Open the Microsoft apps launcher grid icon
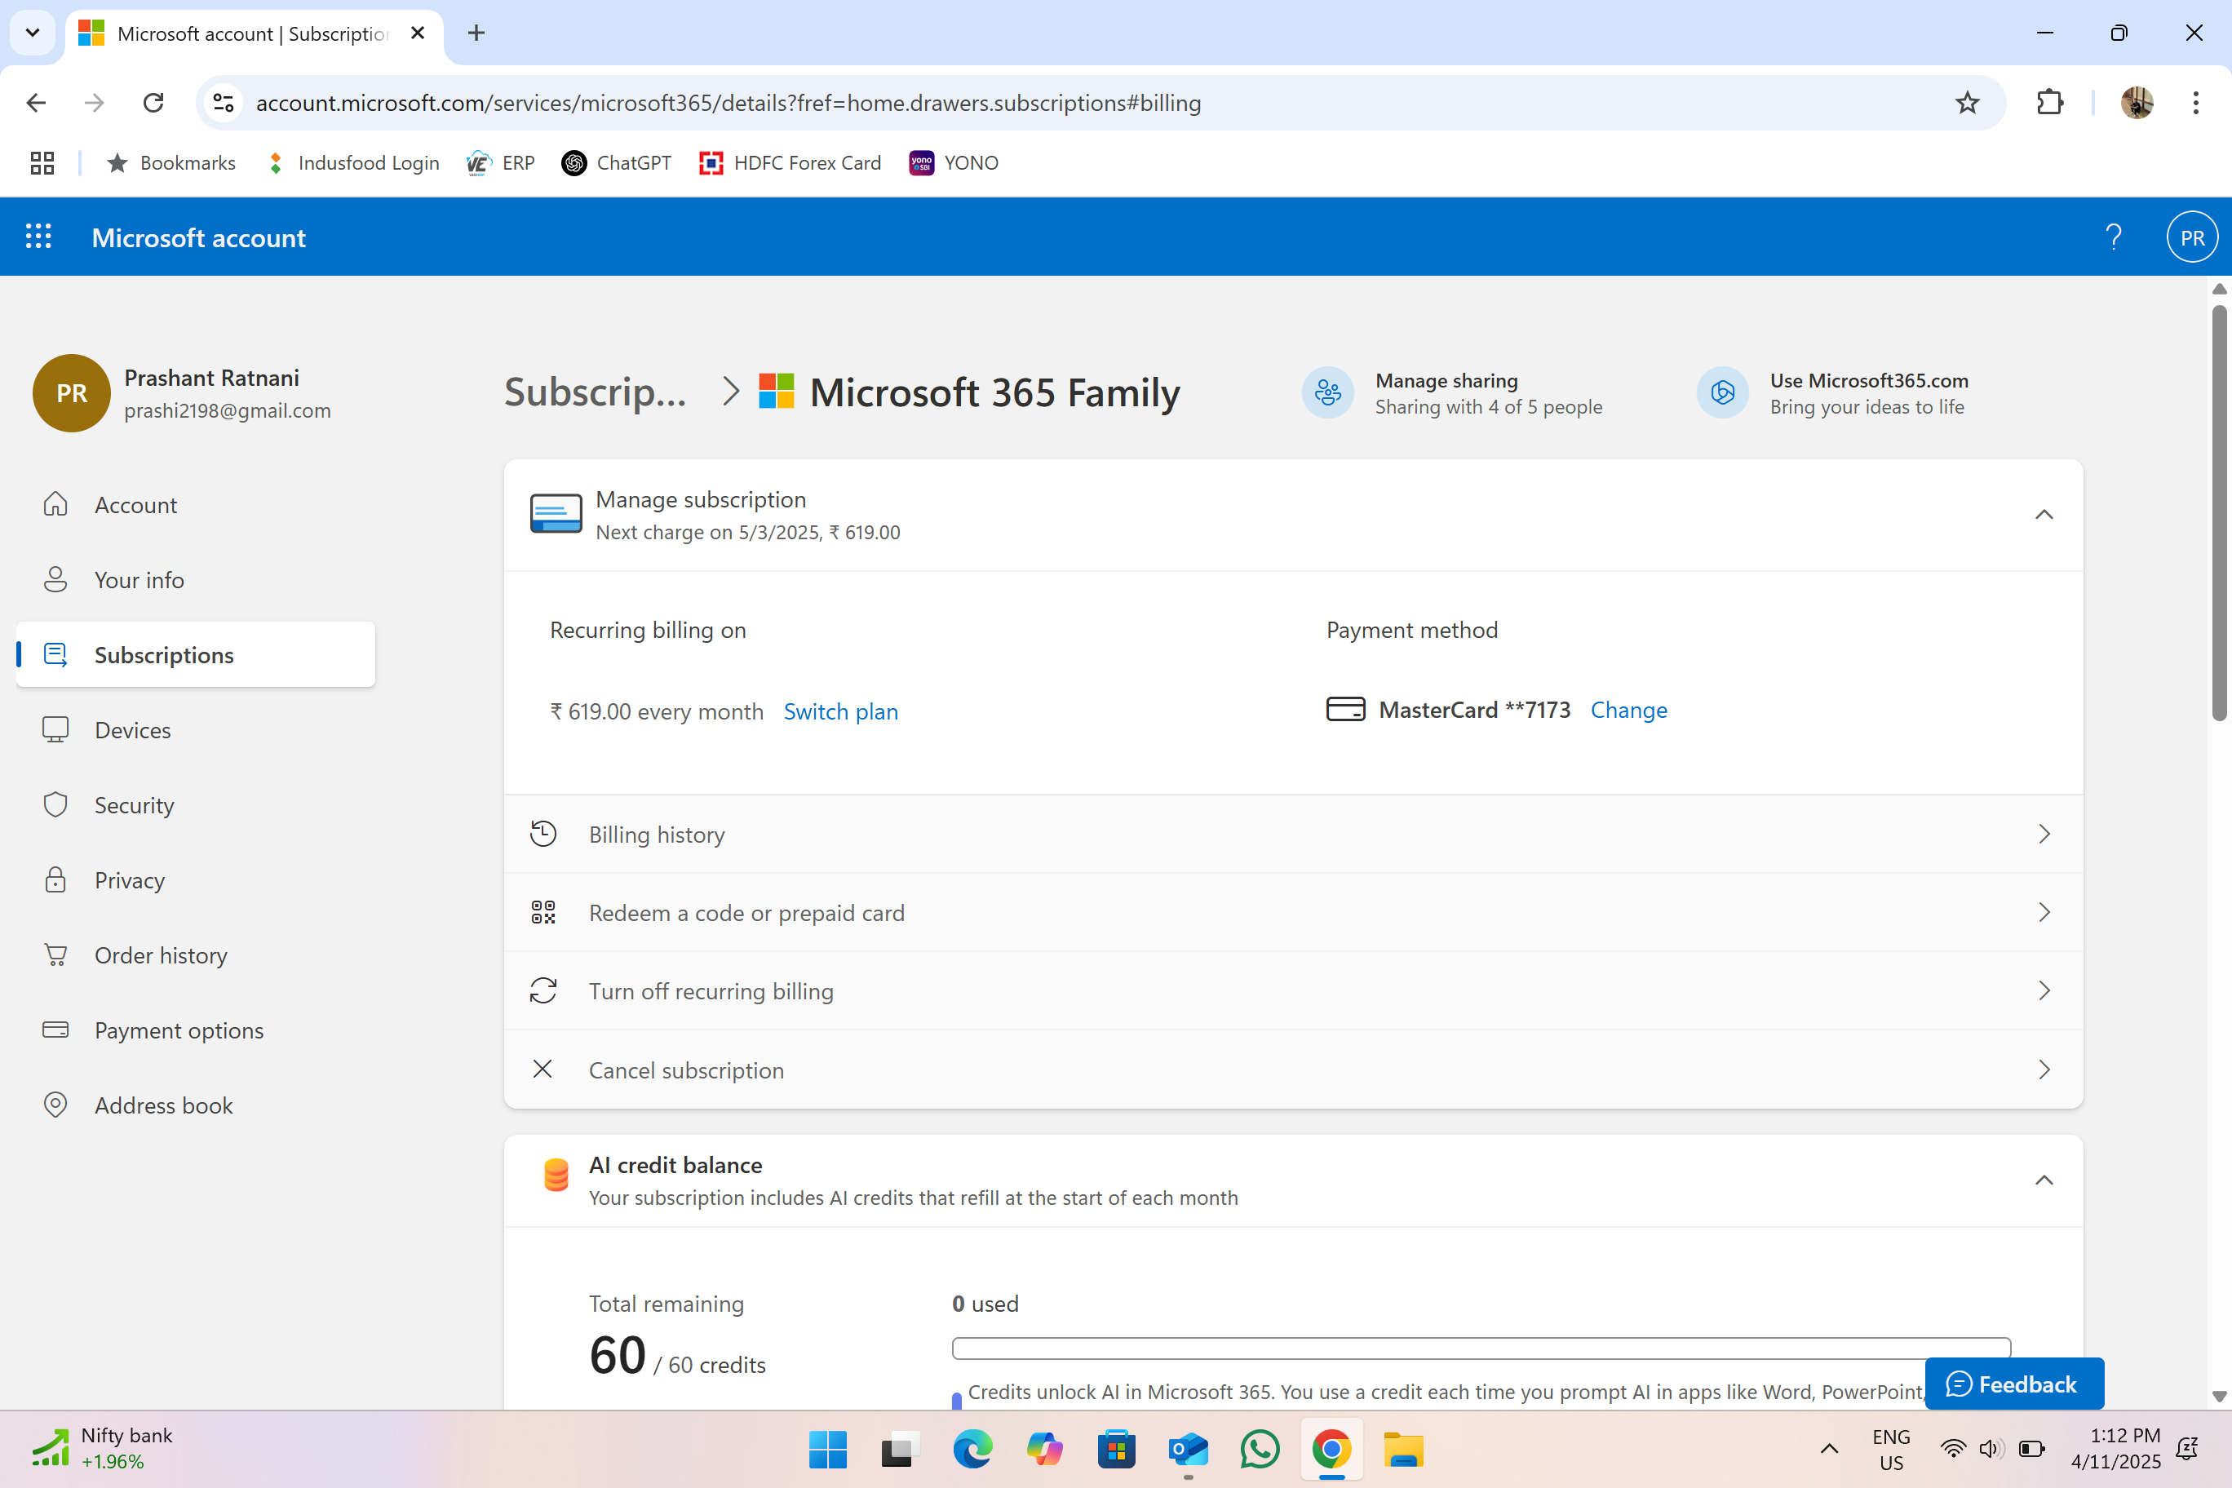2232x1488 pixels. [x=38, y=237]
